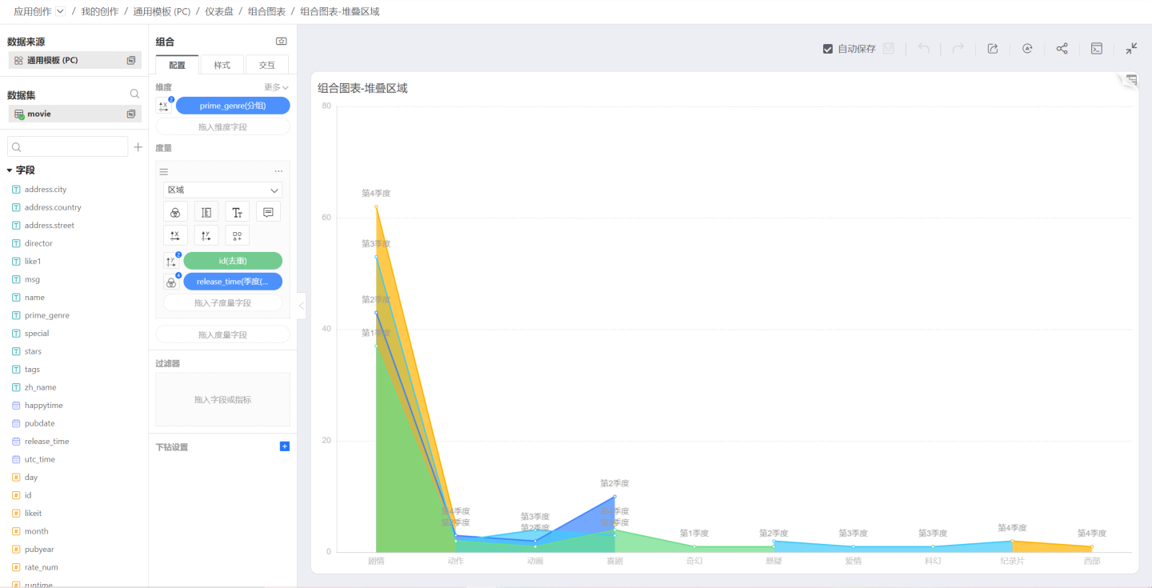Screen dimensions: 1152x588
Task: Switch to the 样式 tab
Action: (x=222, y=65)
